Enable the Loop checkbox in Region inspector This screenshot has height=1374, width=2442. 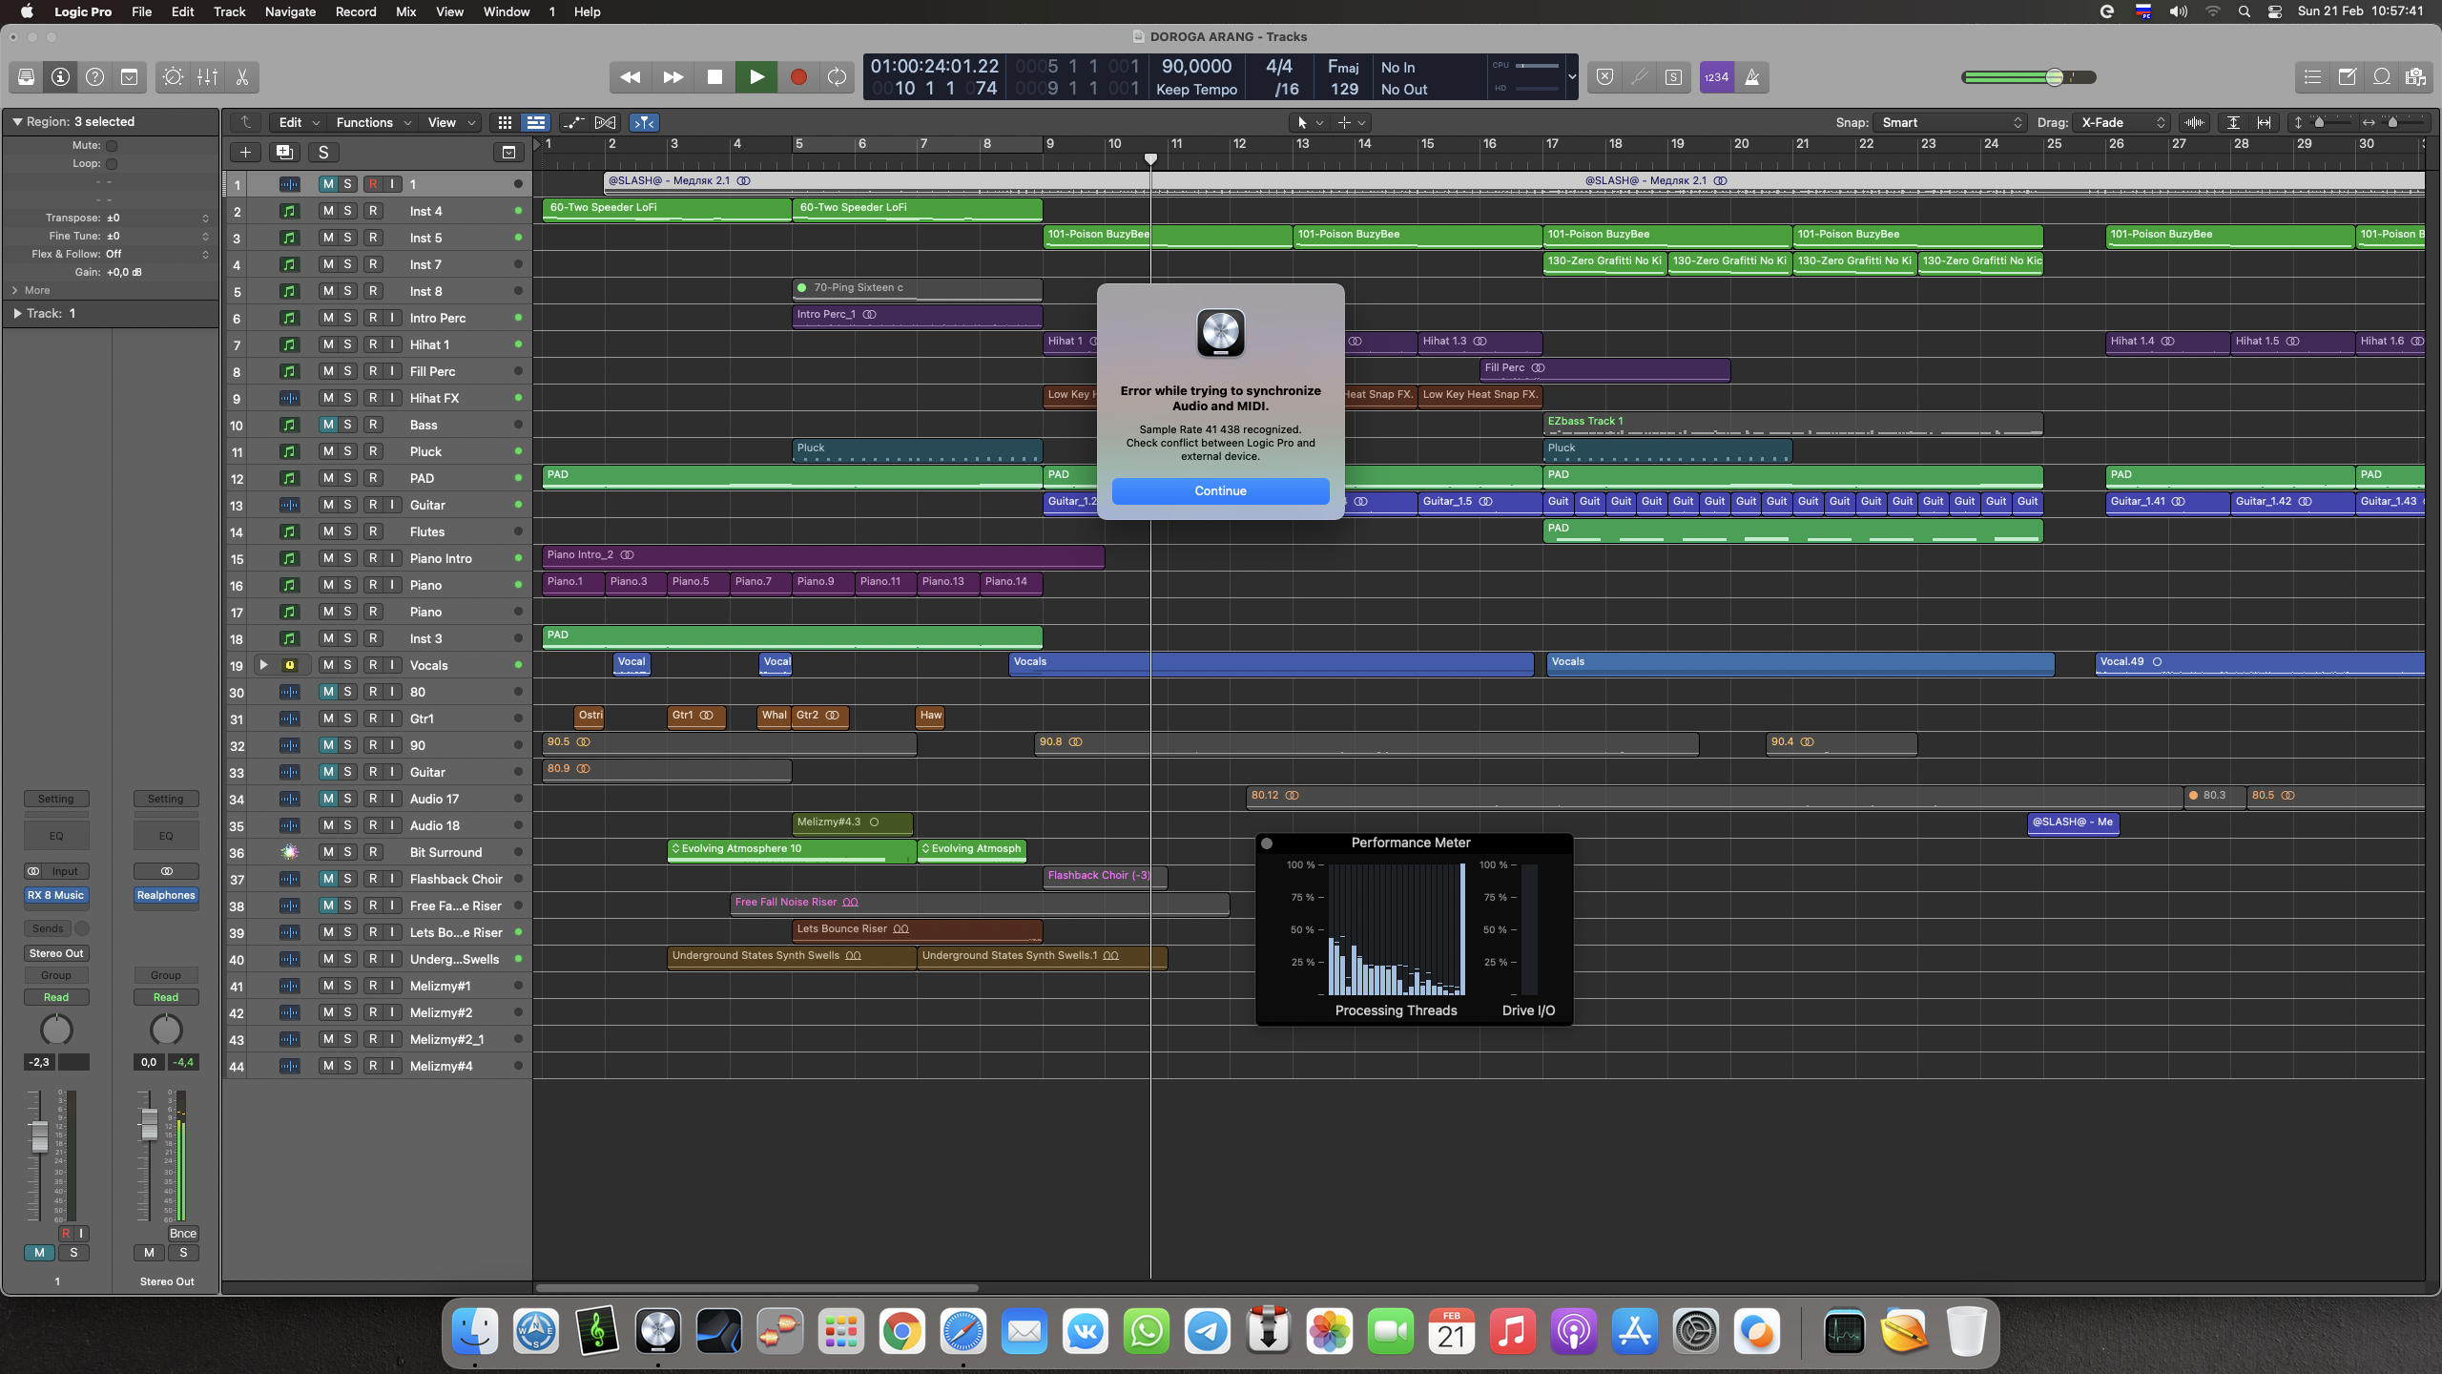click(112, 164)
